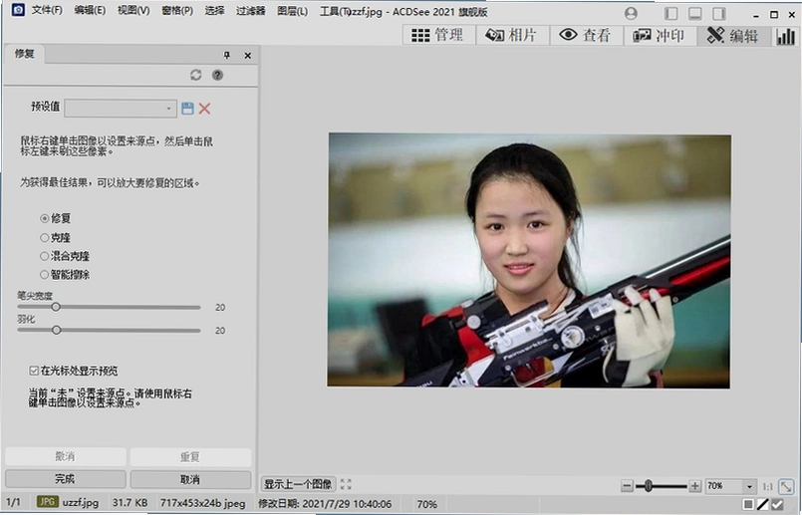Screen dimensions: 802x515
Task: Save preset with floppy disk icon
Action: coord(187,109)
